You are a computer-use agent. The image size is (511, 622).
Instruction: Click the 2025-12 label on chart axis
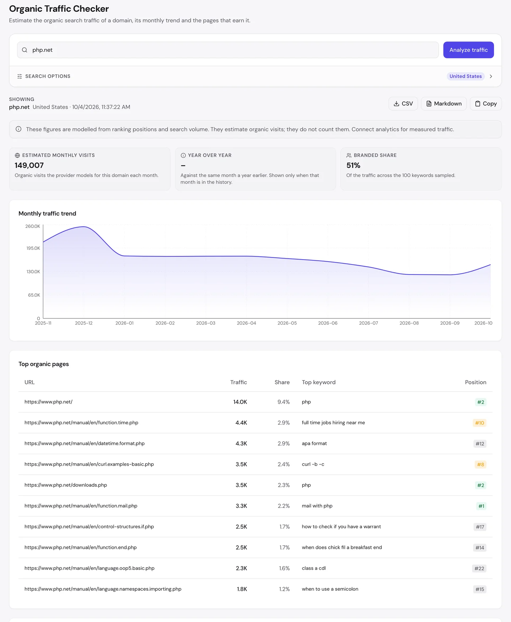click(84, 323)
